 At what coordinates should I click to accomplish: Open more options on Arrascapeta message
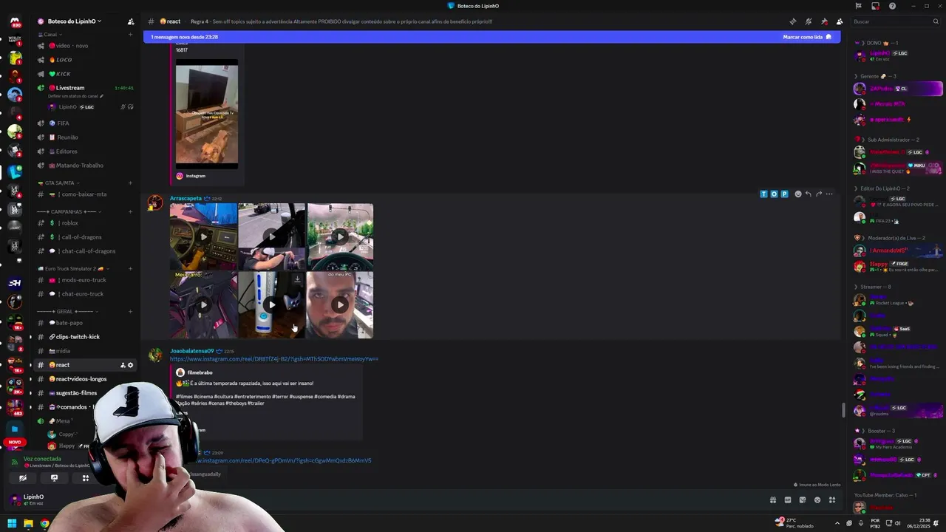click(829, 194)
